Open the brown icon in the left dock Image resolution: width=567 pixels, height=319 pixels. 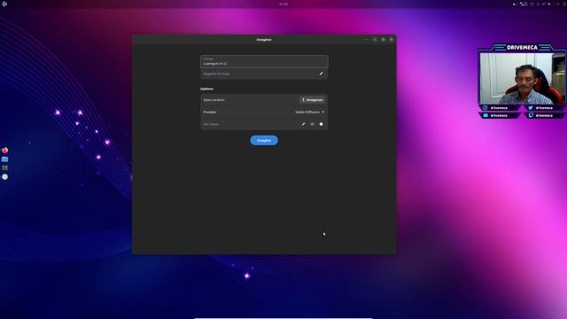4,167
